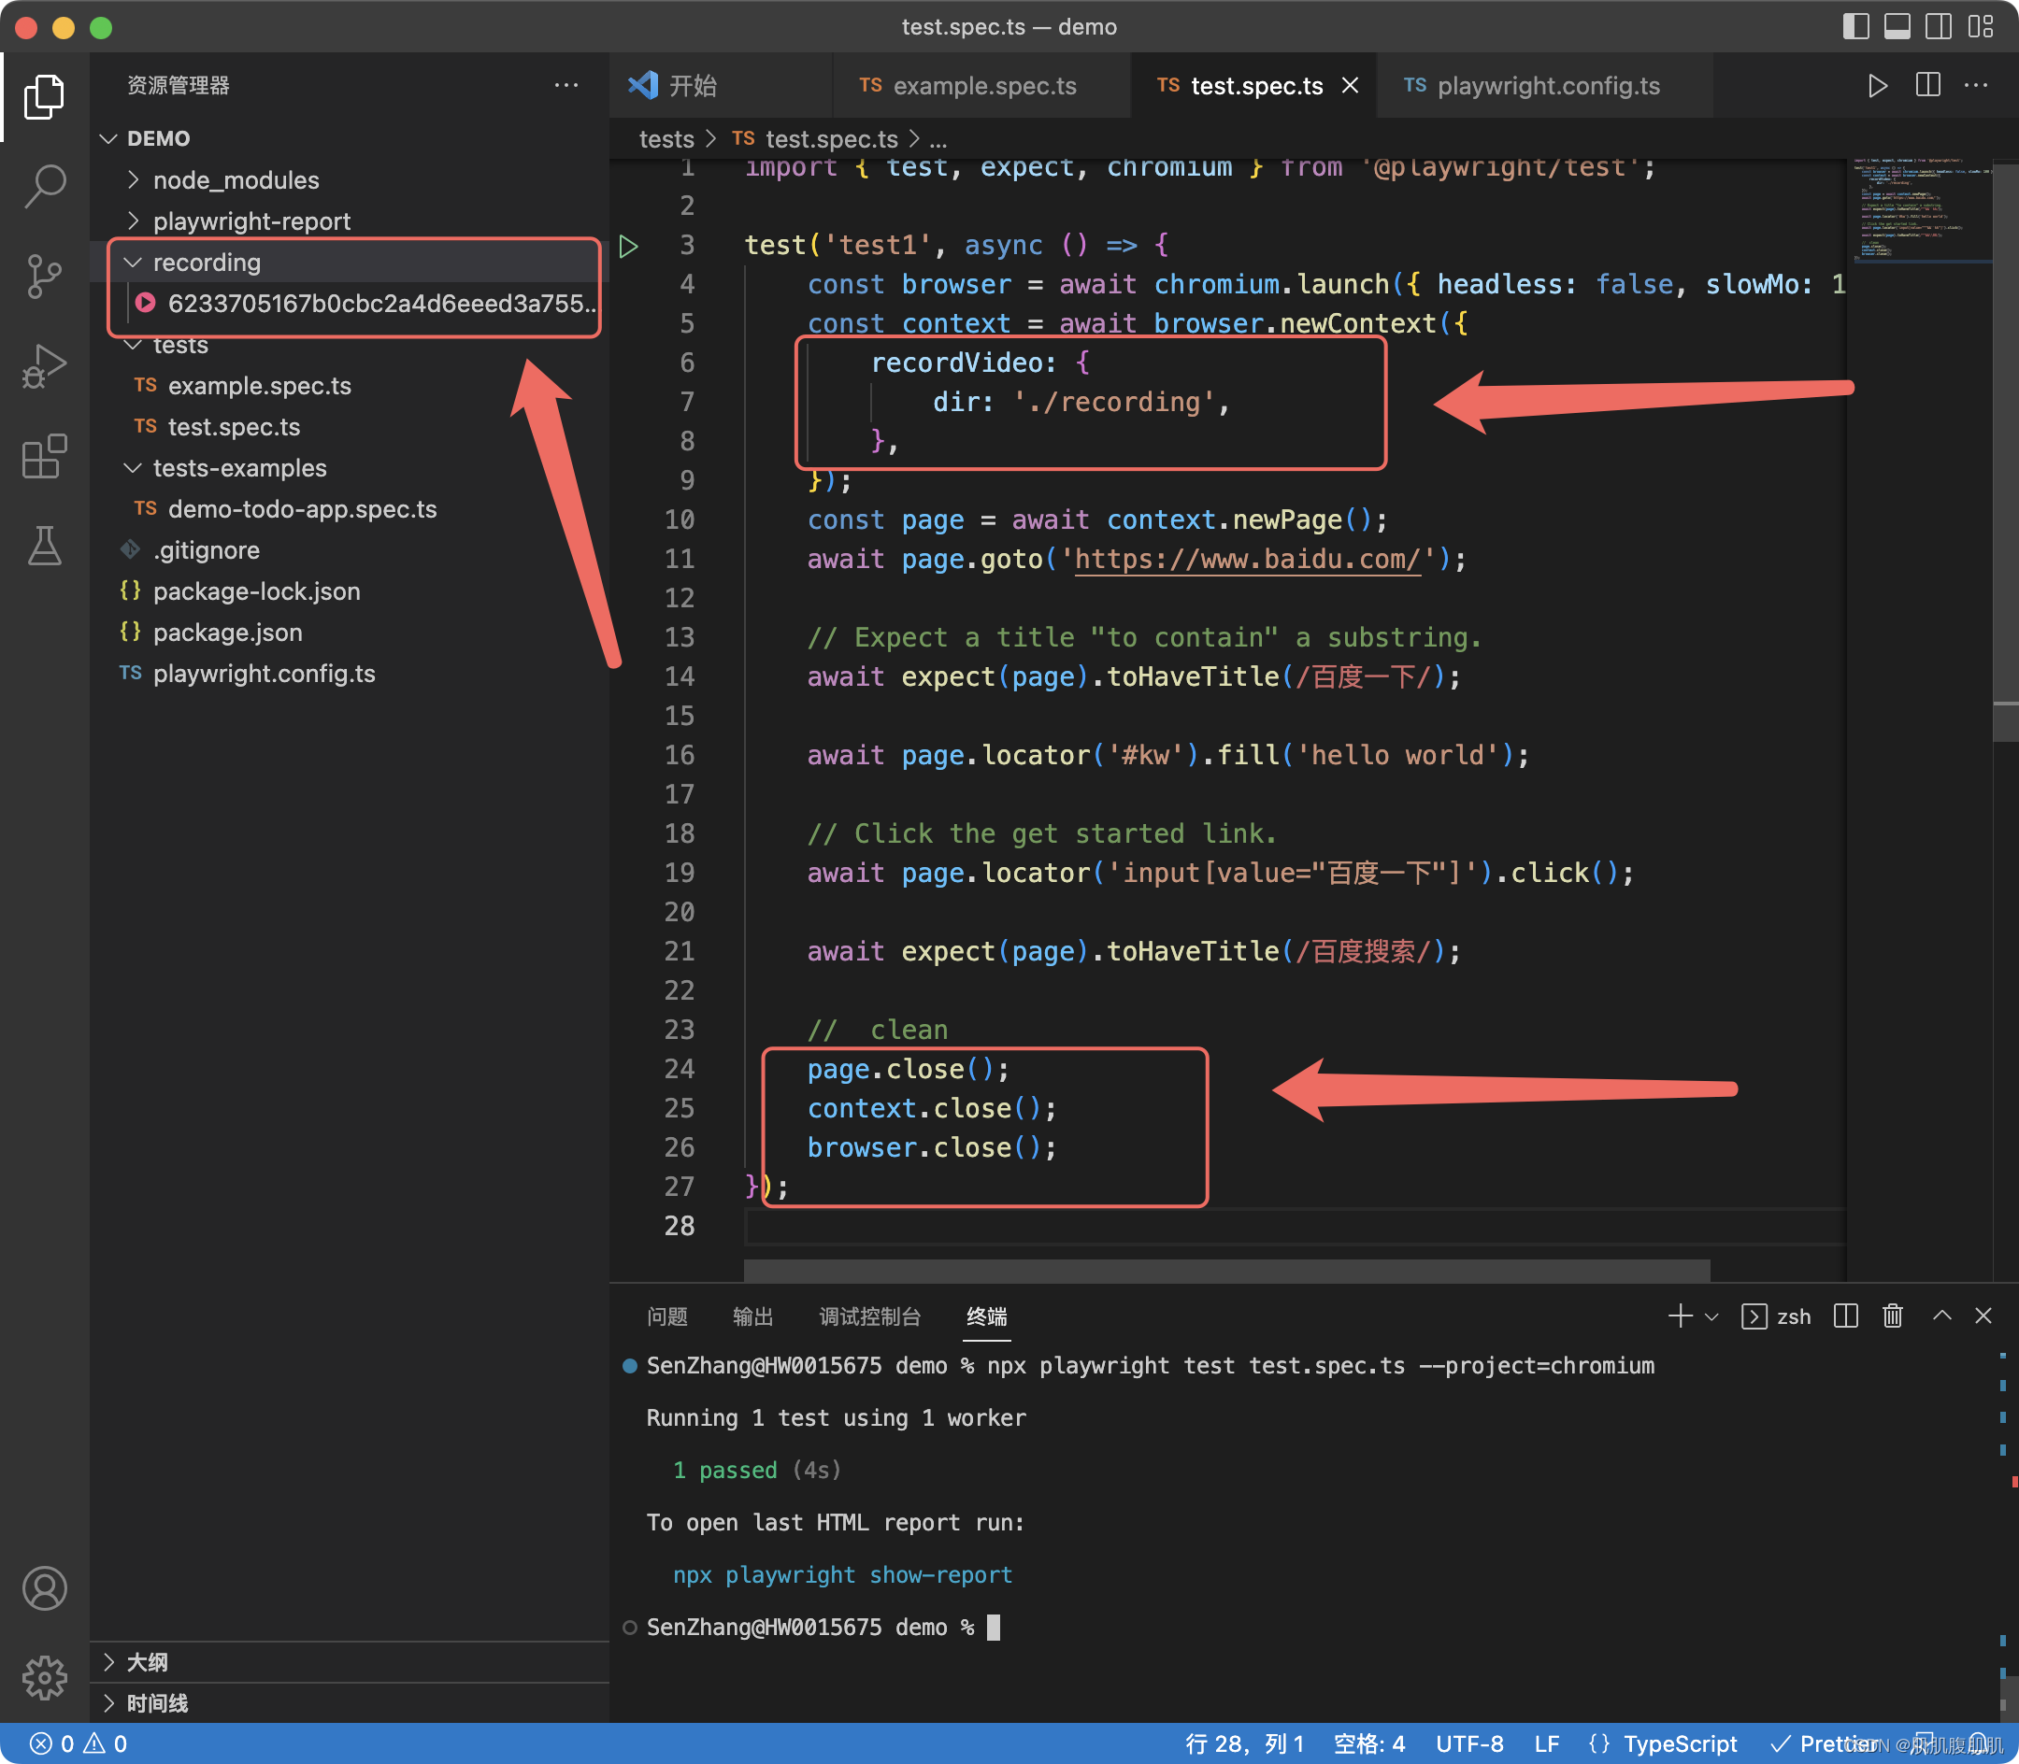Screen dimensions: 2019x1764
Task: Split the terminal pane
Action: click(x=1846, y=1316)
